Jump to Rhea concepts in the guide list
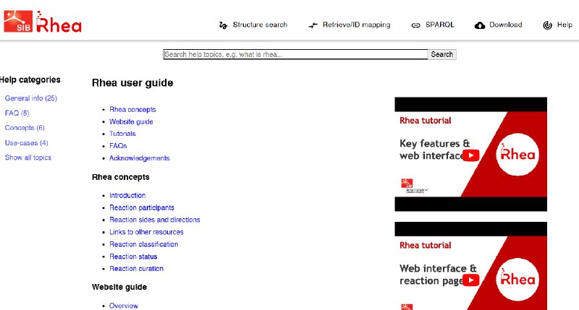This screenshot has height=310, width=579. click(x=132, y=110)
